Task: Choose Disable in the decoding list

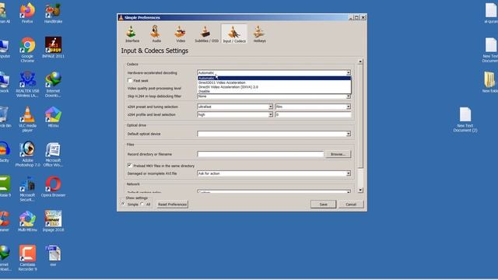Action: (274, 91)
